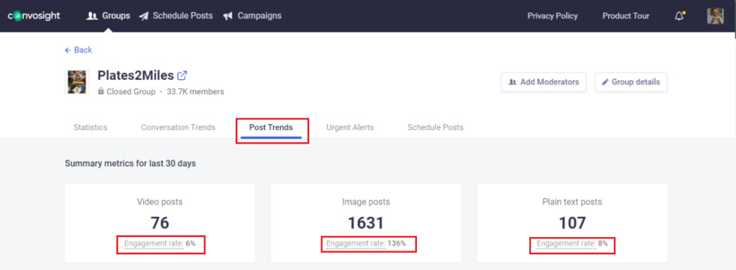Switch to Conversation Trends tab

[178, 128]
